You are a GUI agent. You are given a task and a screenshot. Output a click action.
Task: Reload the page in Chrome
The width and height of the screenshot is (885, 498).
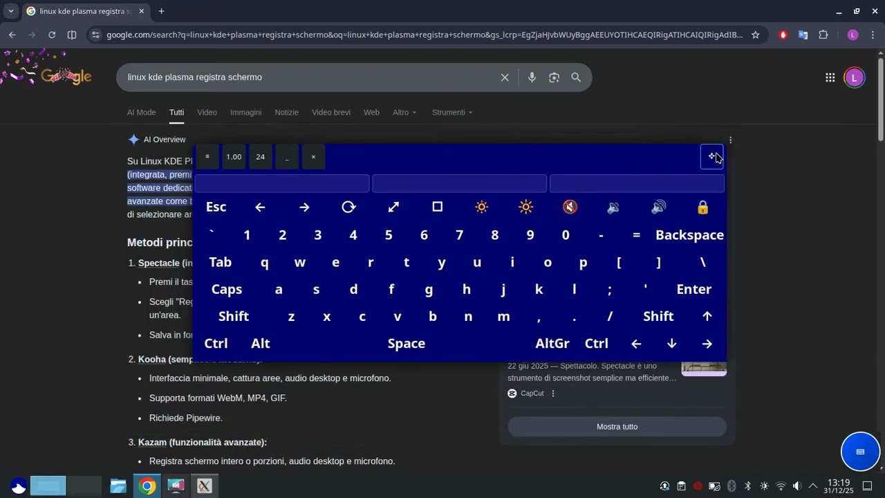click(52, 35)
